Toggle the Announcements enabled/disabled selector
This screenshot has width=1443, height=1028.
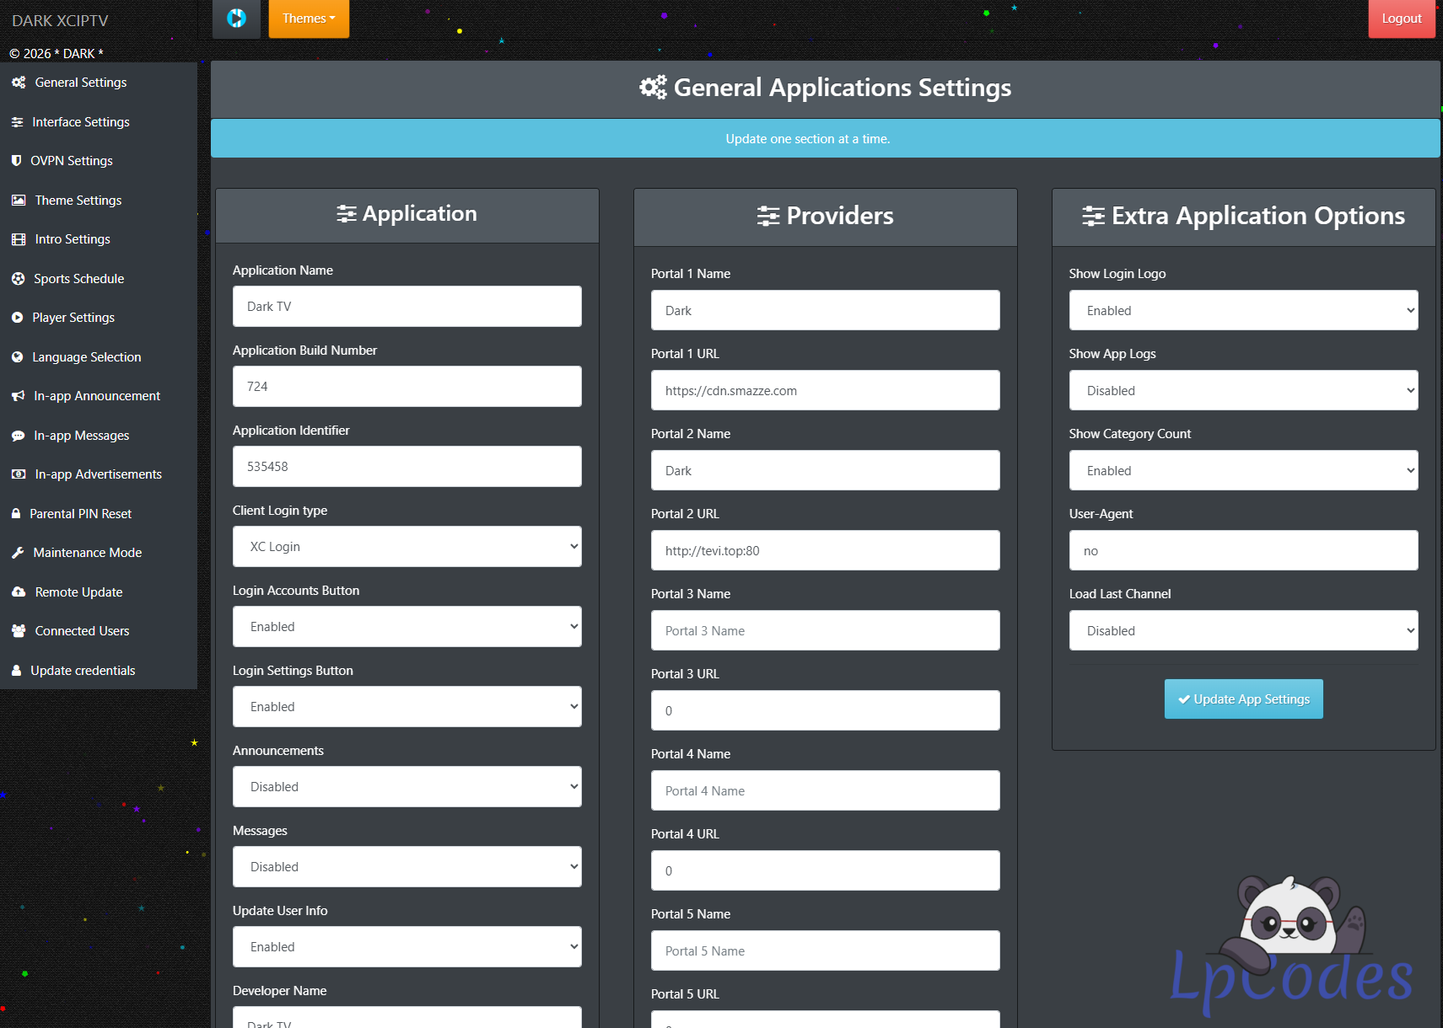click(x=407, y=787)
